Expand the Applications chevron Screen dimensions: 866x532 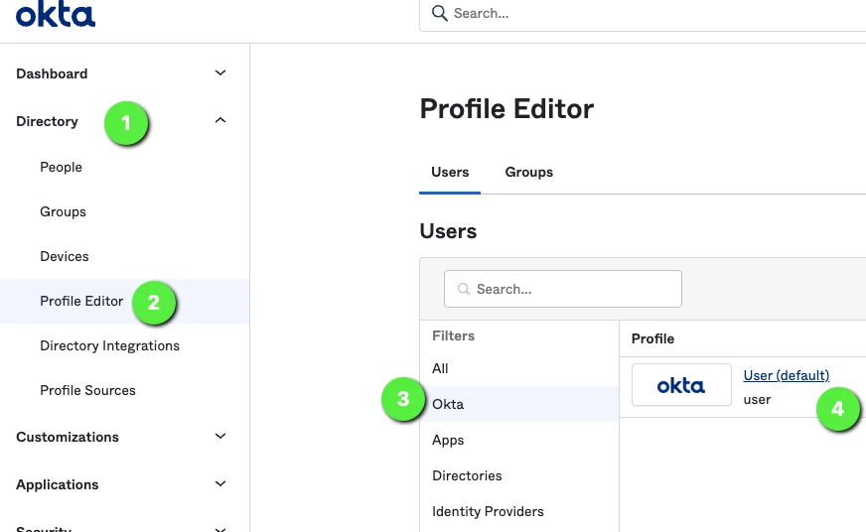tap(220, 483)
